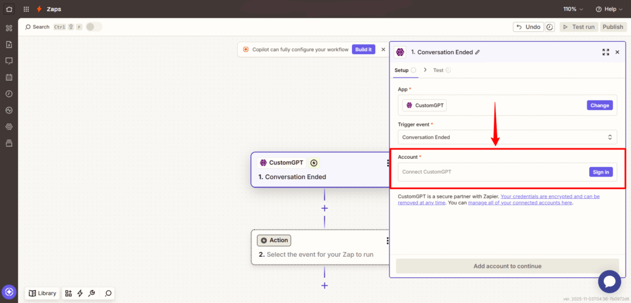Open the file import sidebar icon
This screenshot has width=631, height=303.
point(9,44)
